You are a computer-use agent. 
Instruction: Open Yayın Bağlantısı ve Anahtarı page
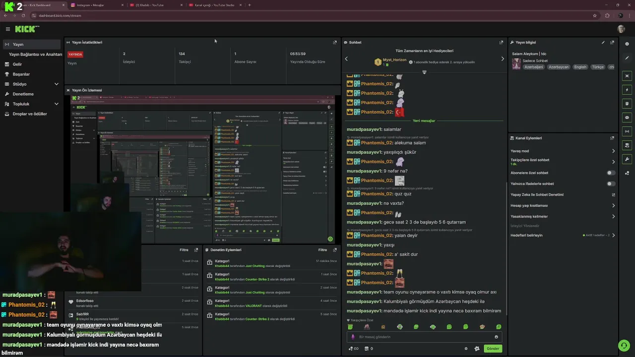[35, 54]
